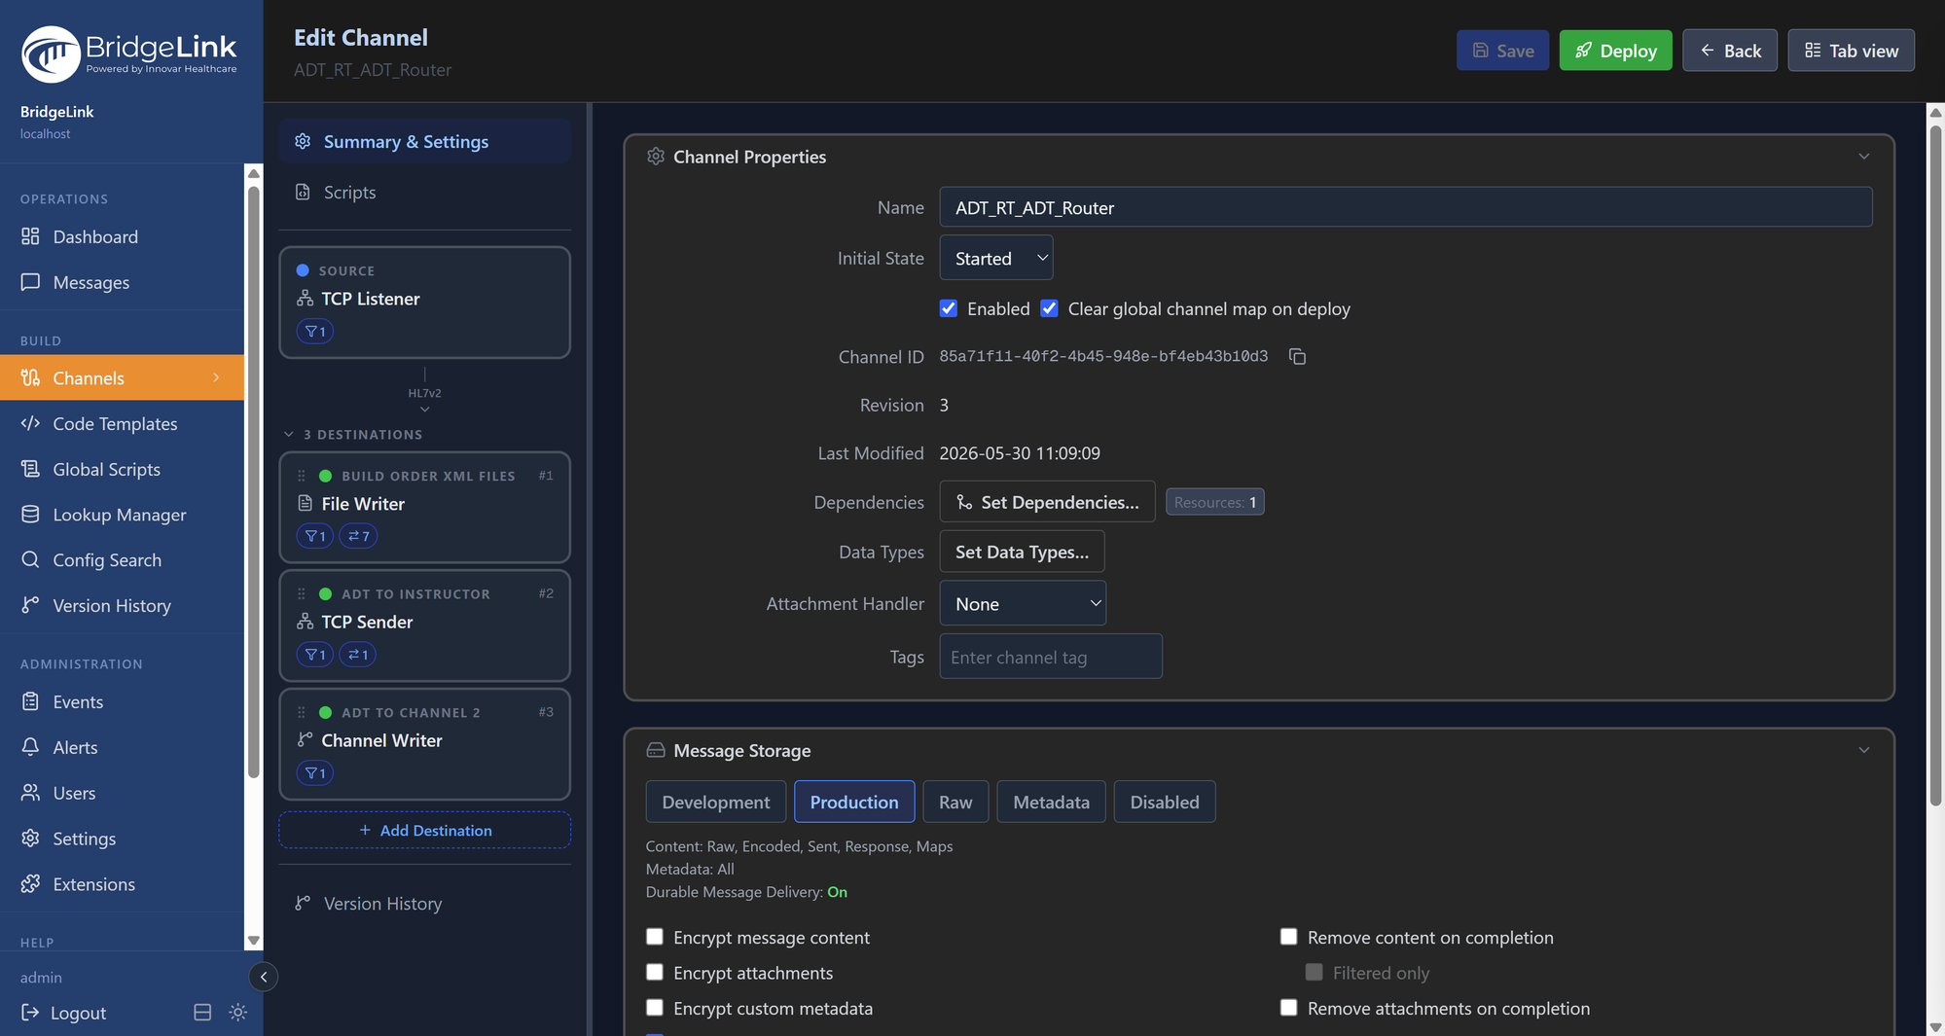Enable Encrypt message content
The width and height of the screenshot is (1945, 1036).
[655, 937]
